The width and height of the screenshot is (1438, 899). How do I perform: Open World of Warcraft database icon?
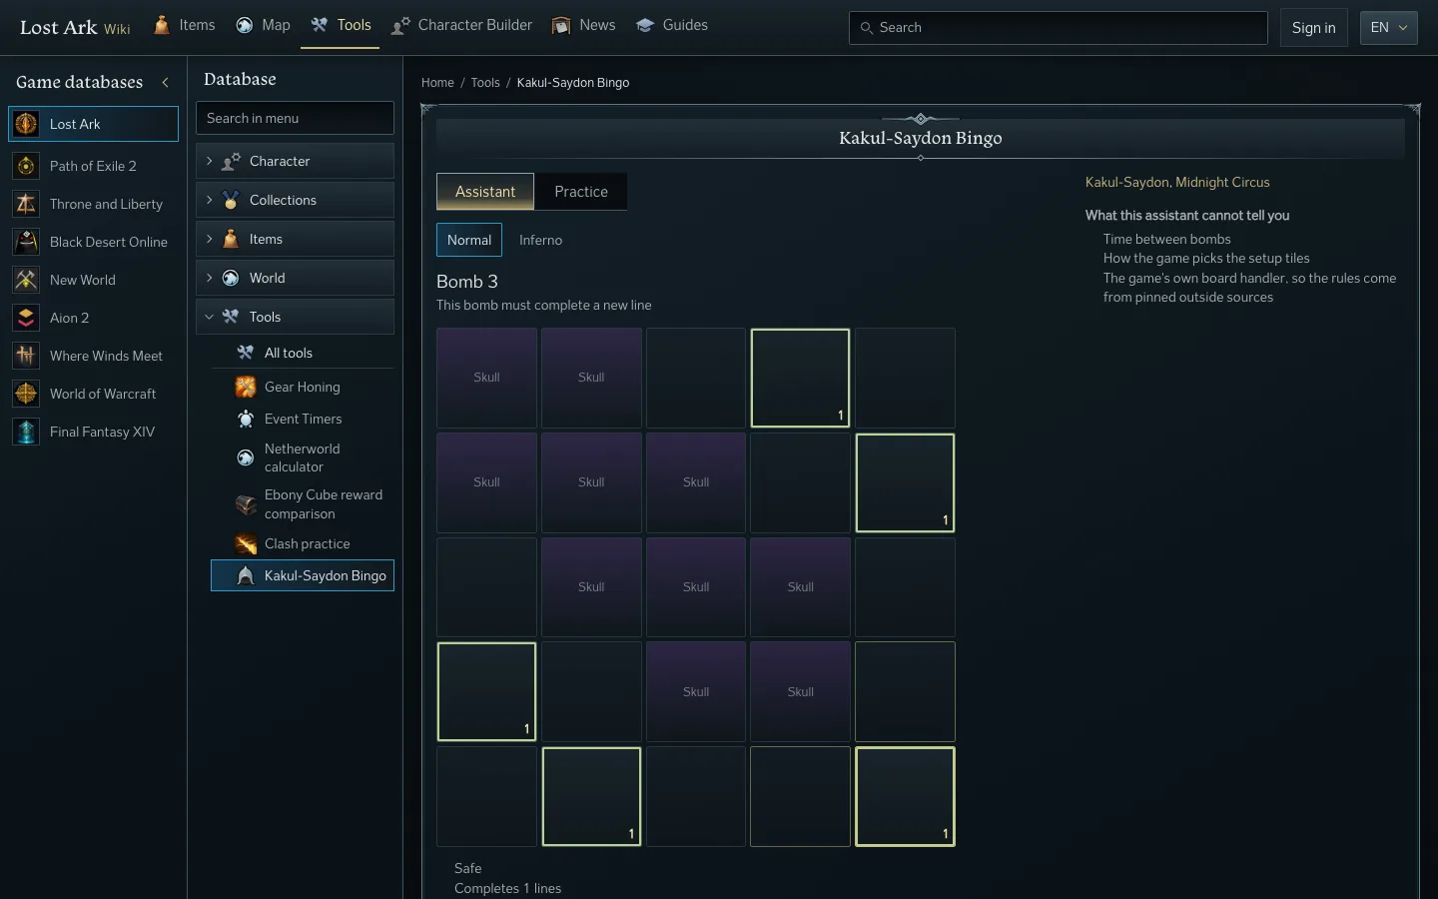click(x=26, y=394)
